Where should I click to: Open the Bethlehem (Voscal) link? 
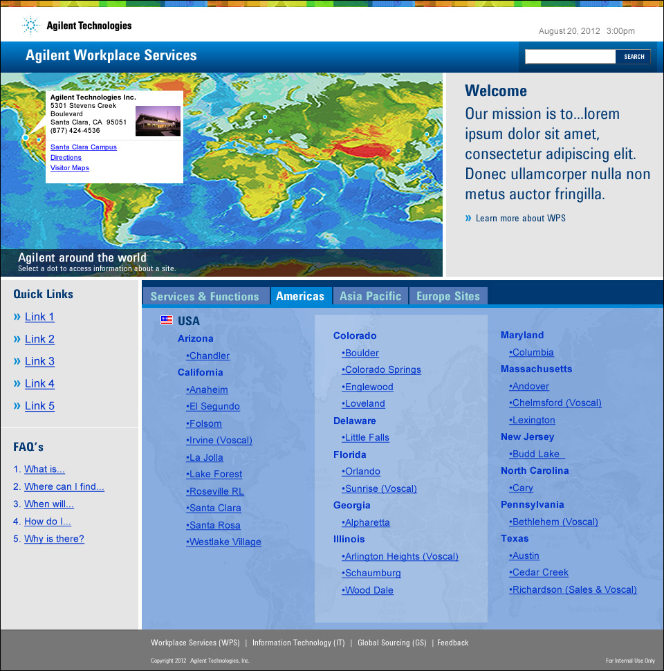[553, 522]
